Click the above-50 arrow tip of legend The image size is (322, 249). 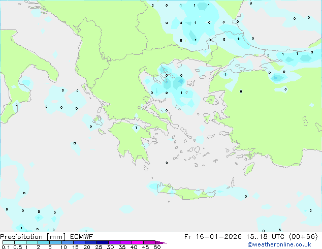tap(161, 242)
